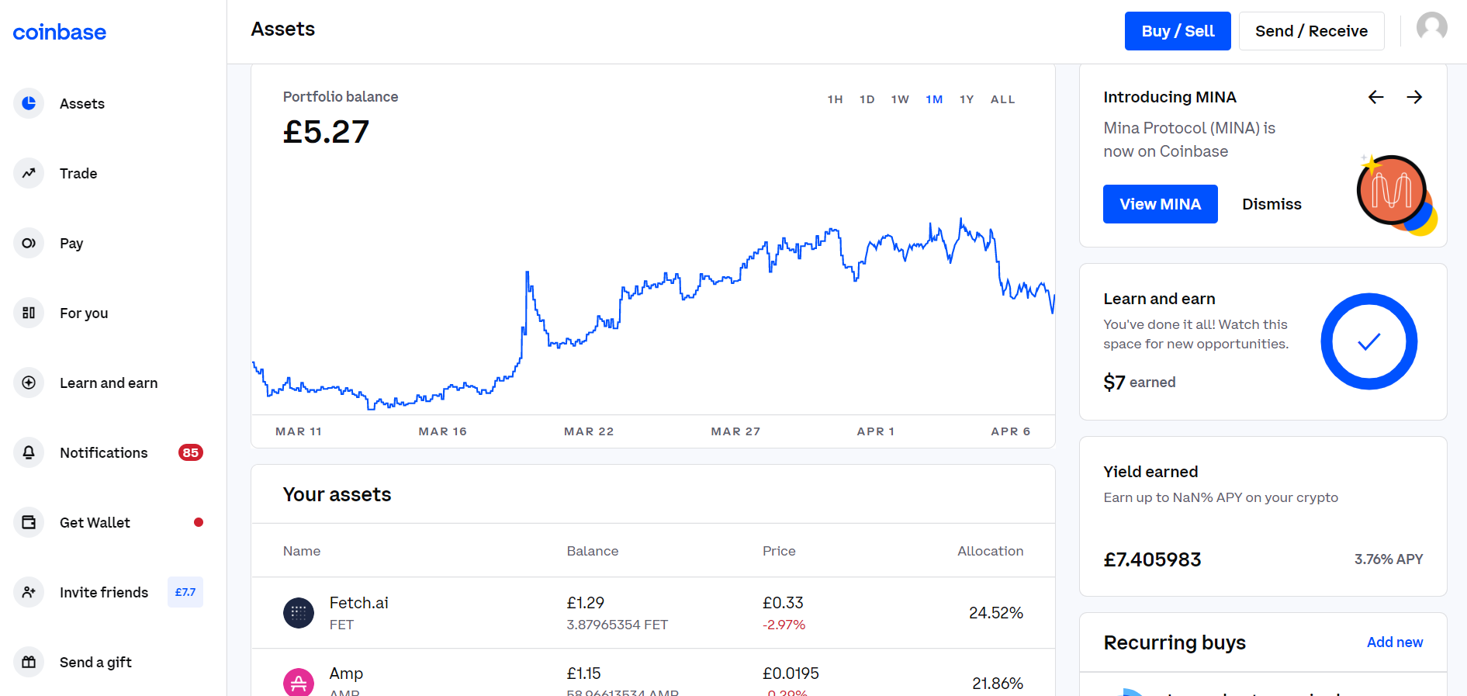Select the 1Y chart range

pyautogui.click(x=967, y=99)
